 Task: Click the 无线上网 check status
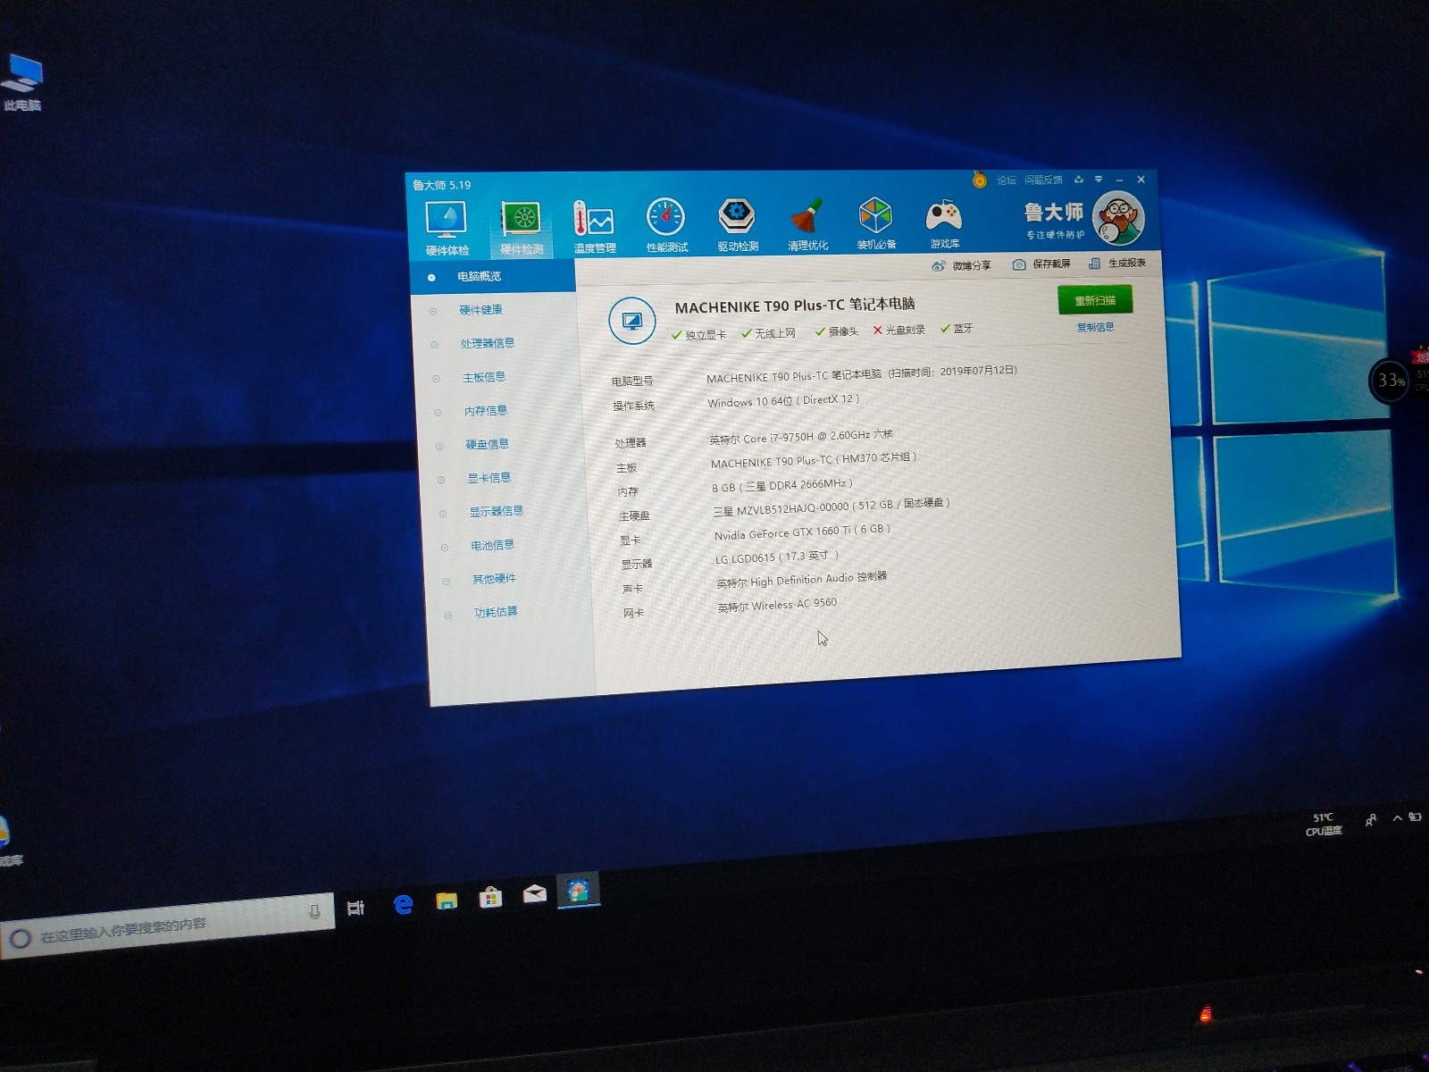pos(768,333)
